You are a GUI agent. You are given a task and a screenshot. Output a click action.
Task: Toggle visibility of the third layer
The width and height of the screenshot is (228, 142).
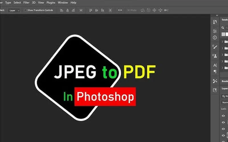(x=223, y=129)
